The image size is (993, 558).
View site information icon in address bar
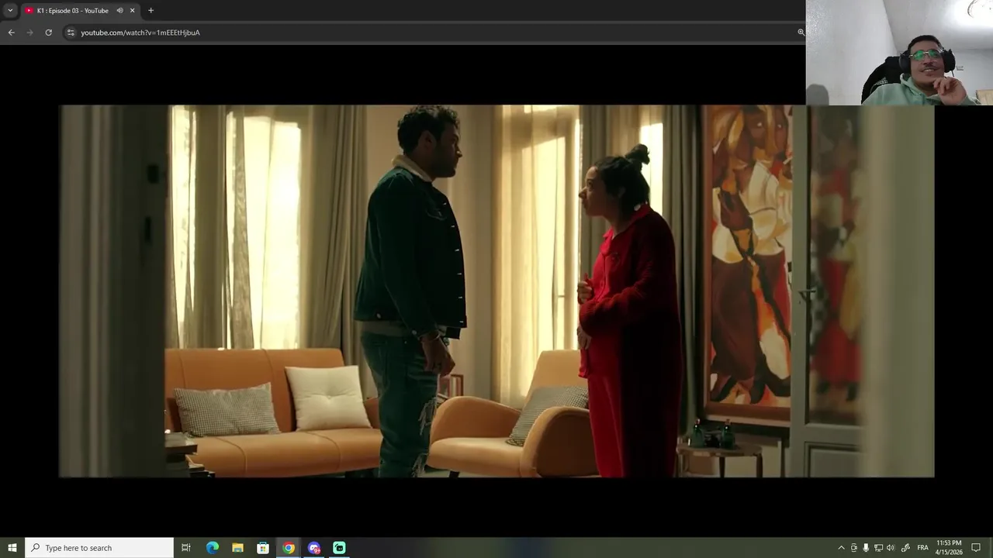(x=71, y=33)
